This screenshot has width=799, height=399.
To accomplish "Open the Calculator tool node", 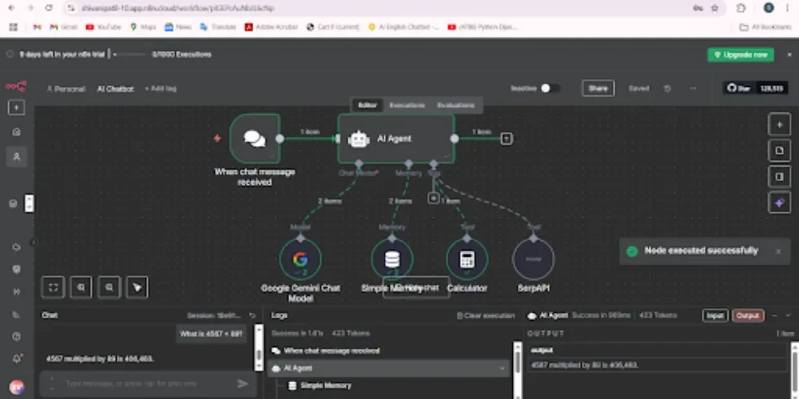I will (467, 259).
